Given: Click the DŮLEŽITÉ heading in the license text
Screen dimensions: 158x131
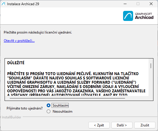Looking at the screenshot, I should [16, 63].
